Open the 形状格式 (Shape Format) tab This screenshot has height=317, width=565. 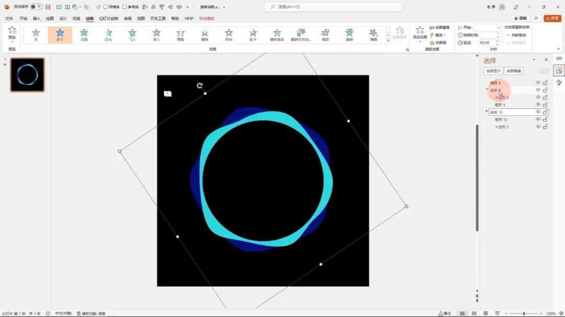[207, 18]
